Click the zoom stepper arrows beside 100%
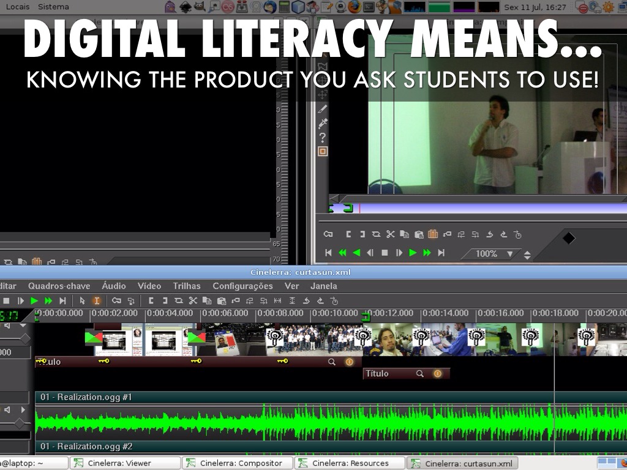The height and width of the screenshot is (470, 627). tap(527, 254)
